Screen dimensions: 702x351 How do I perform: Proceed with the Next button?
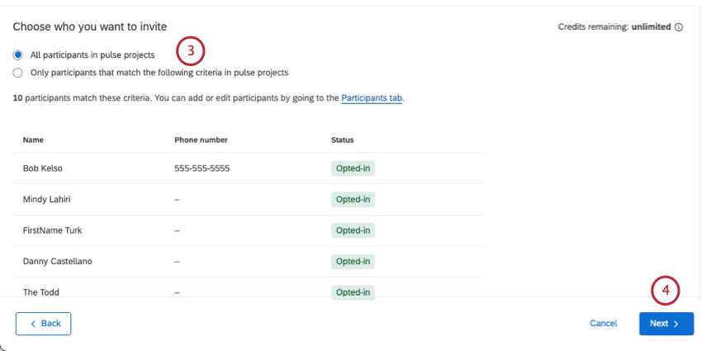(x=666, y=324)
